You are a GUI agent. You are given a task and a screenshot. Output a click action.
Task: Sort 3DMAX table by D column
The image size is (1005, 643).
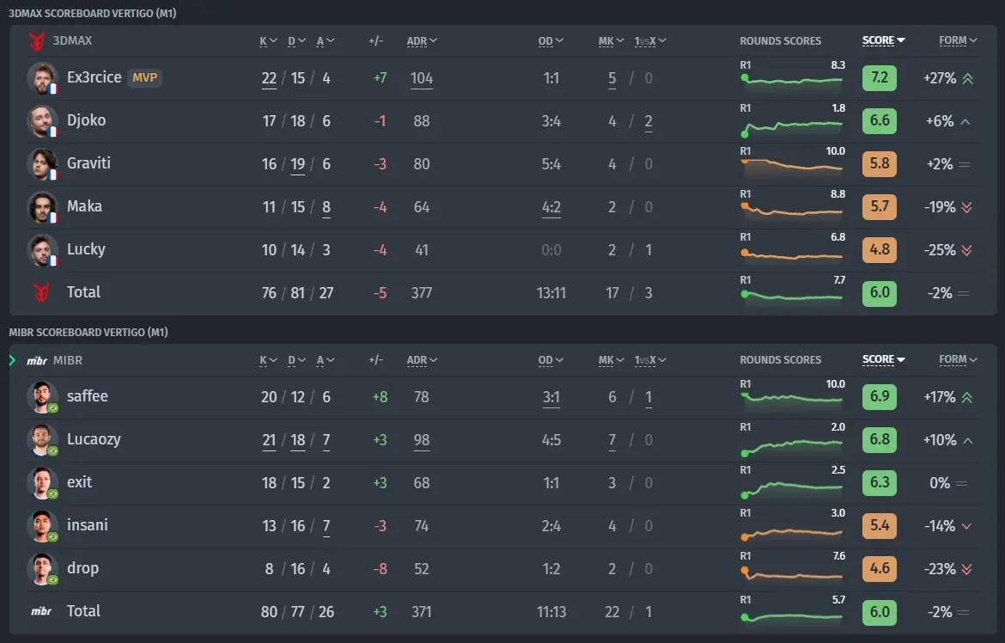(x=296, y=41)
